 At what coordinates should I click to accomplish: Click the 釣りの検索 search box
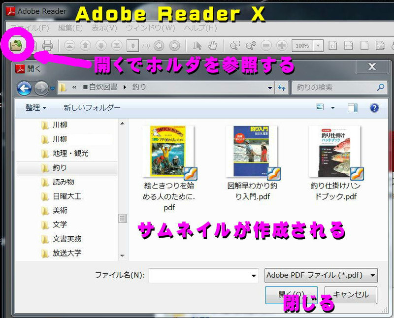pyautogui.click(x=339, y=88)
